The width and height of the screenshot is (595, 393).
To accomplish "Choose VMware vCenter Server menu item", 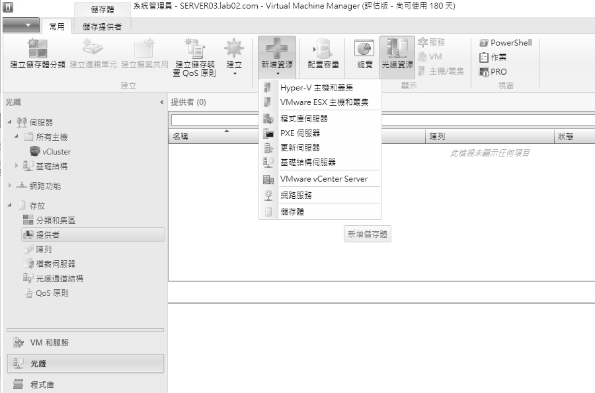I will [x=320, y=179].
